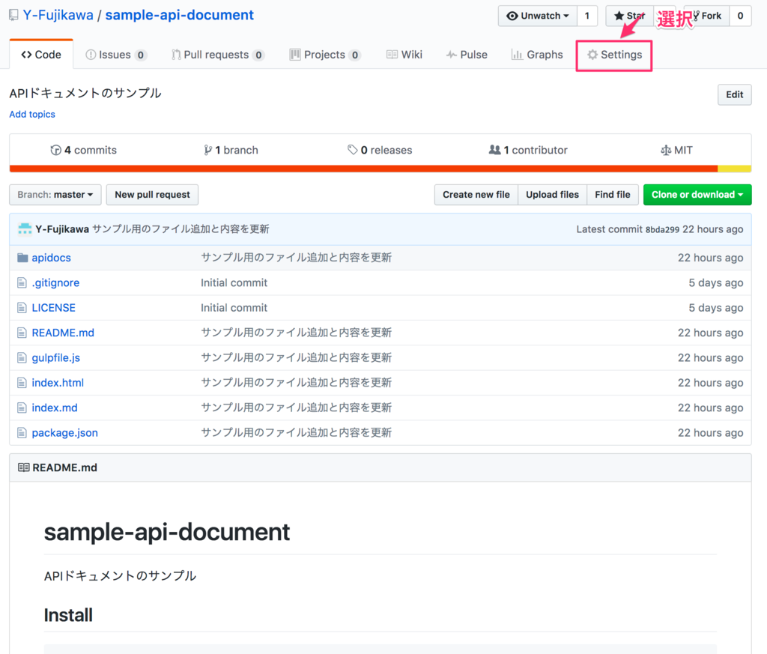This screenshot has width=767, height=654.
Task: Click the LICENSE file icon
Action: (x=22, y=308)
